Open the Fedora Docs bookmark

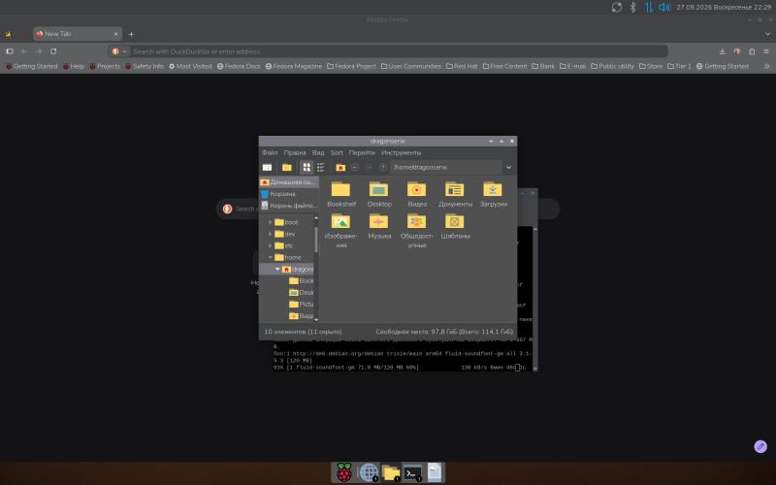coord(239,66)
